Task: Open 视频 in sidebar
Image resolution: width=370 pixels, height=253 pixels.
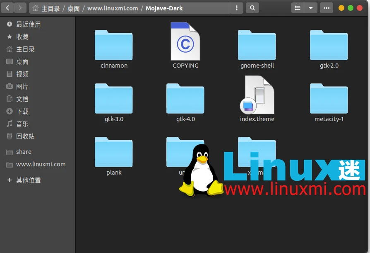Action: [38, 74]
